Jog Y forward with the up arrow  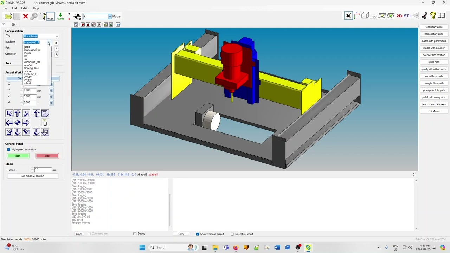(18, 113)
